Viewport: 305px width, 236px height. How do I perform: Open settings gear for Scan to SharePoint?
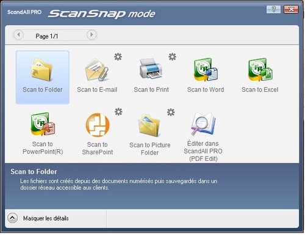118,112
